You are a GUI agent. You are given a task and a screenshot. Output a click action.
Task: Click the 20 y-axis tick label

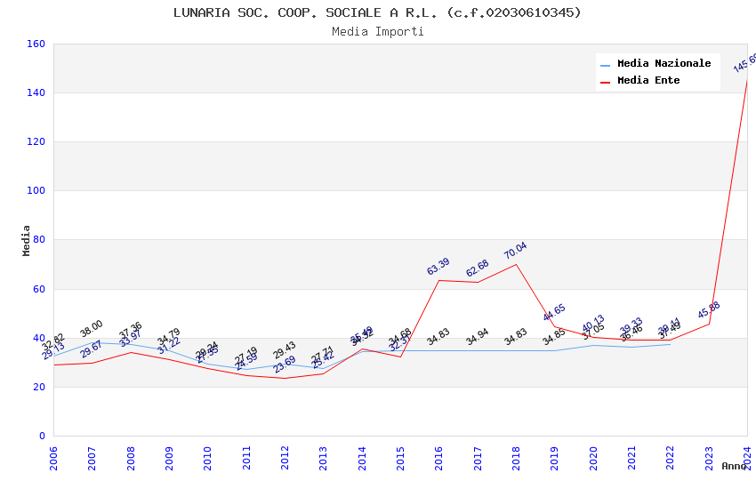pyautogui.click(x=38, y=387)
